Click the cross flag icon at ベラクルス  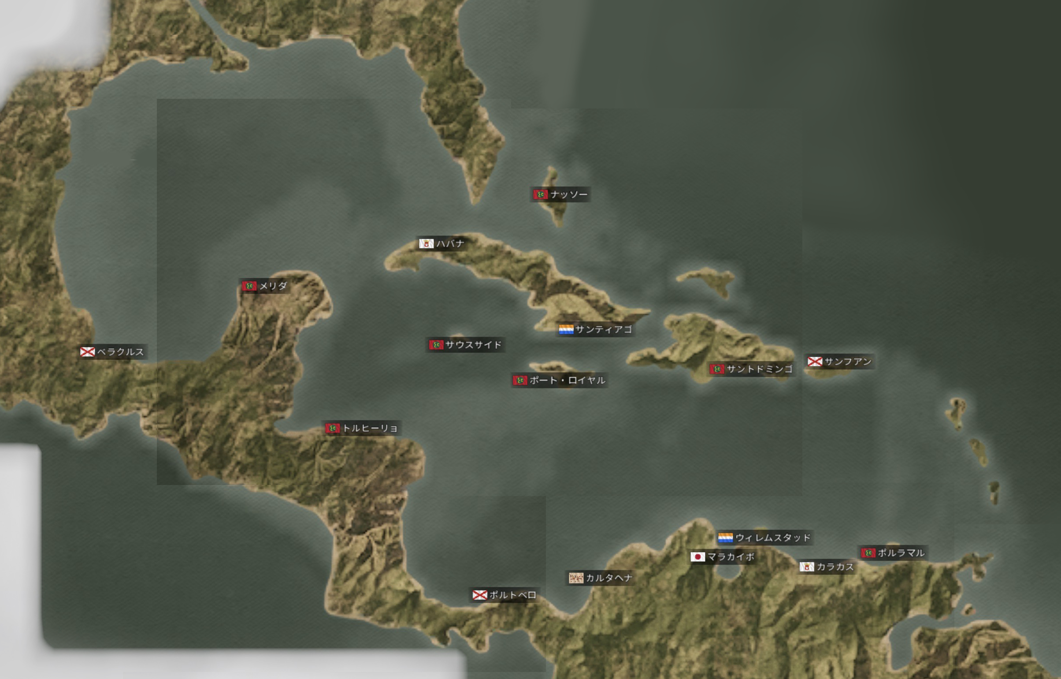tap(87, 352)
